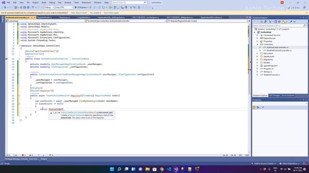Click the highlighted Preview Selected Items icon in Solution Explorer

point(284,22)
